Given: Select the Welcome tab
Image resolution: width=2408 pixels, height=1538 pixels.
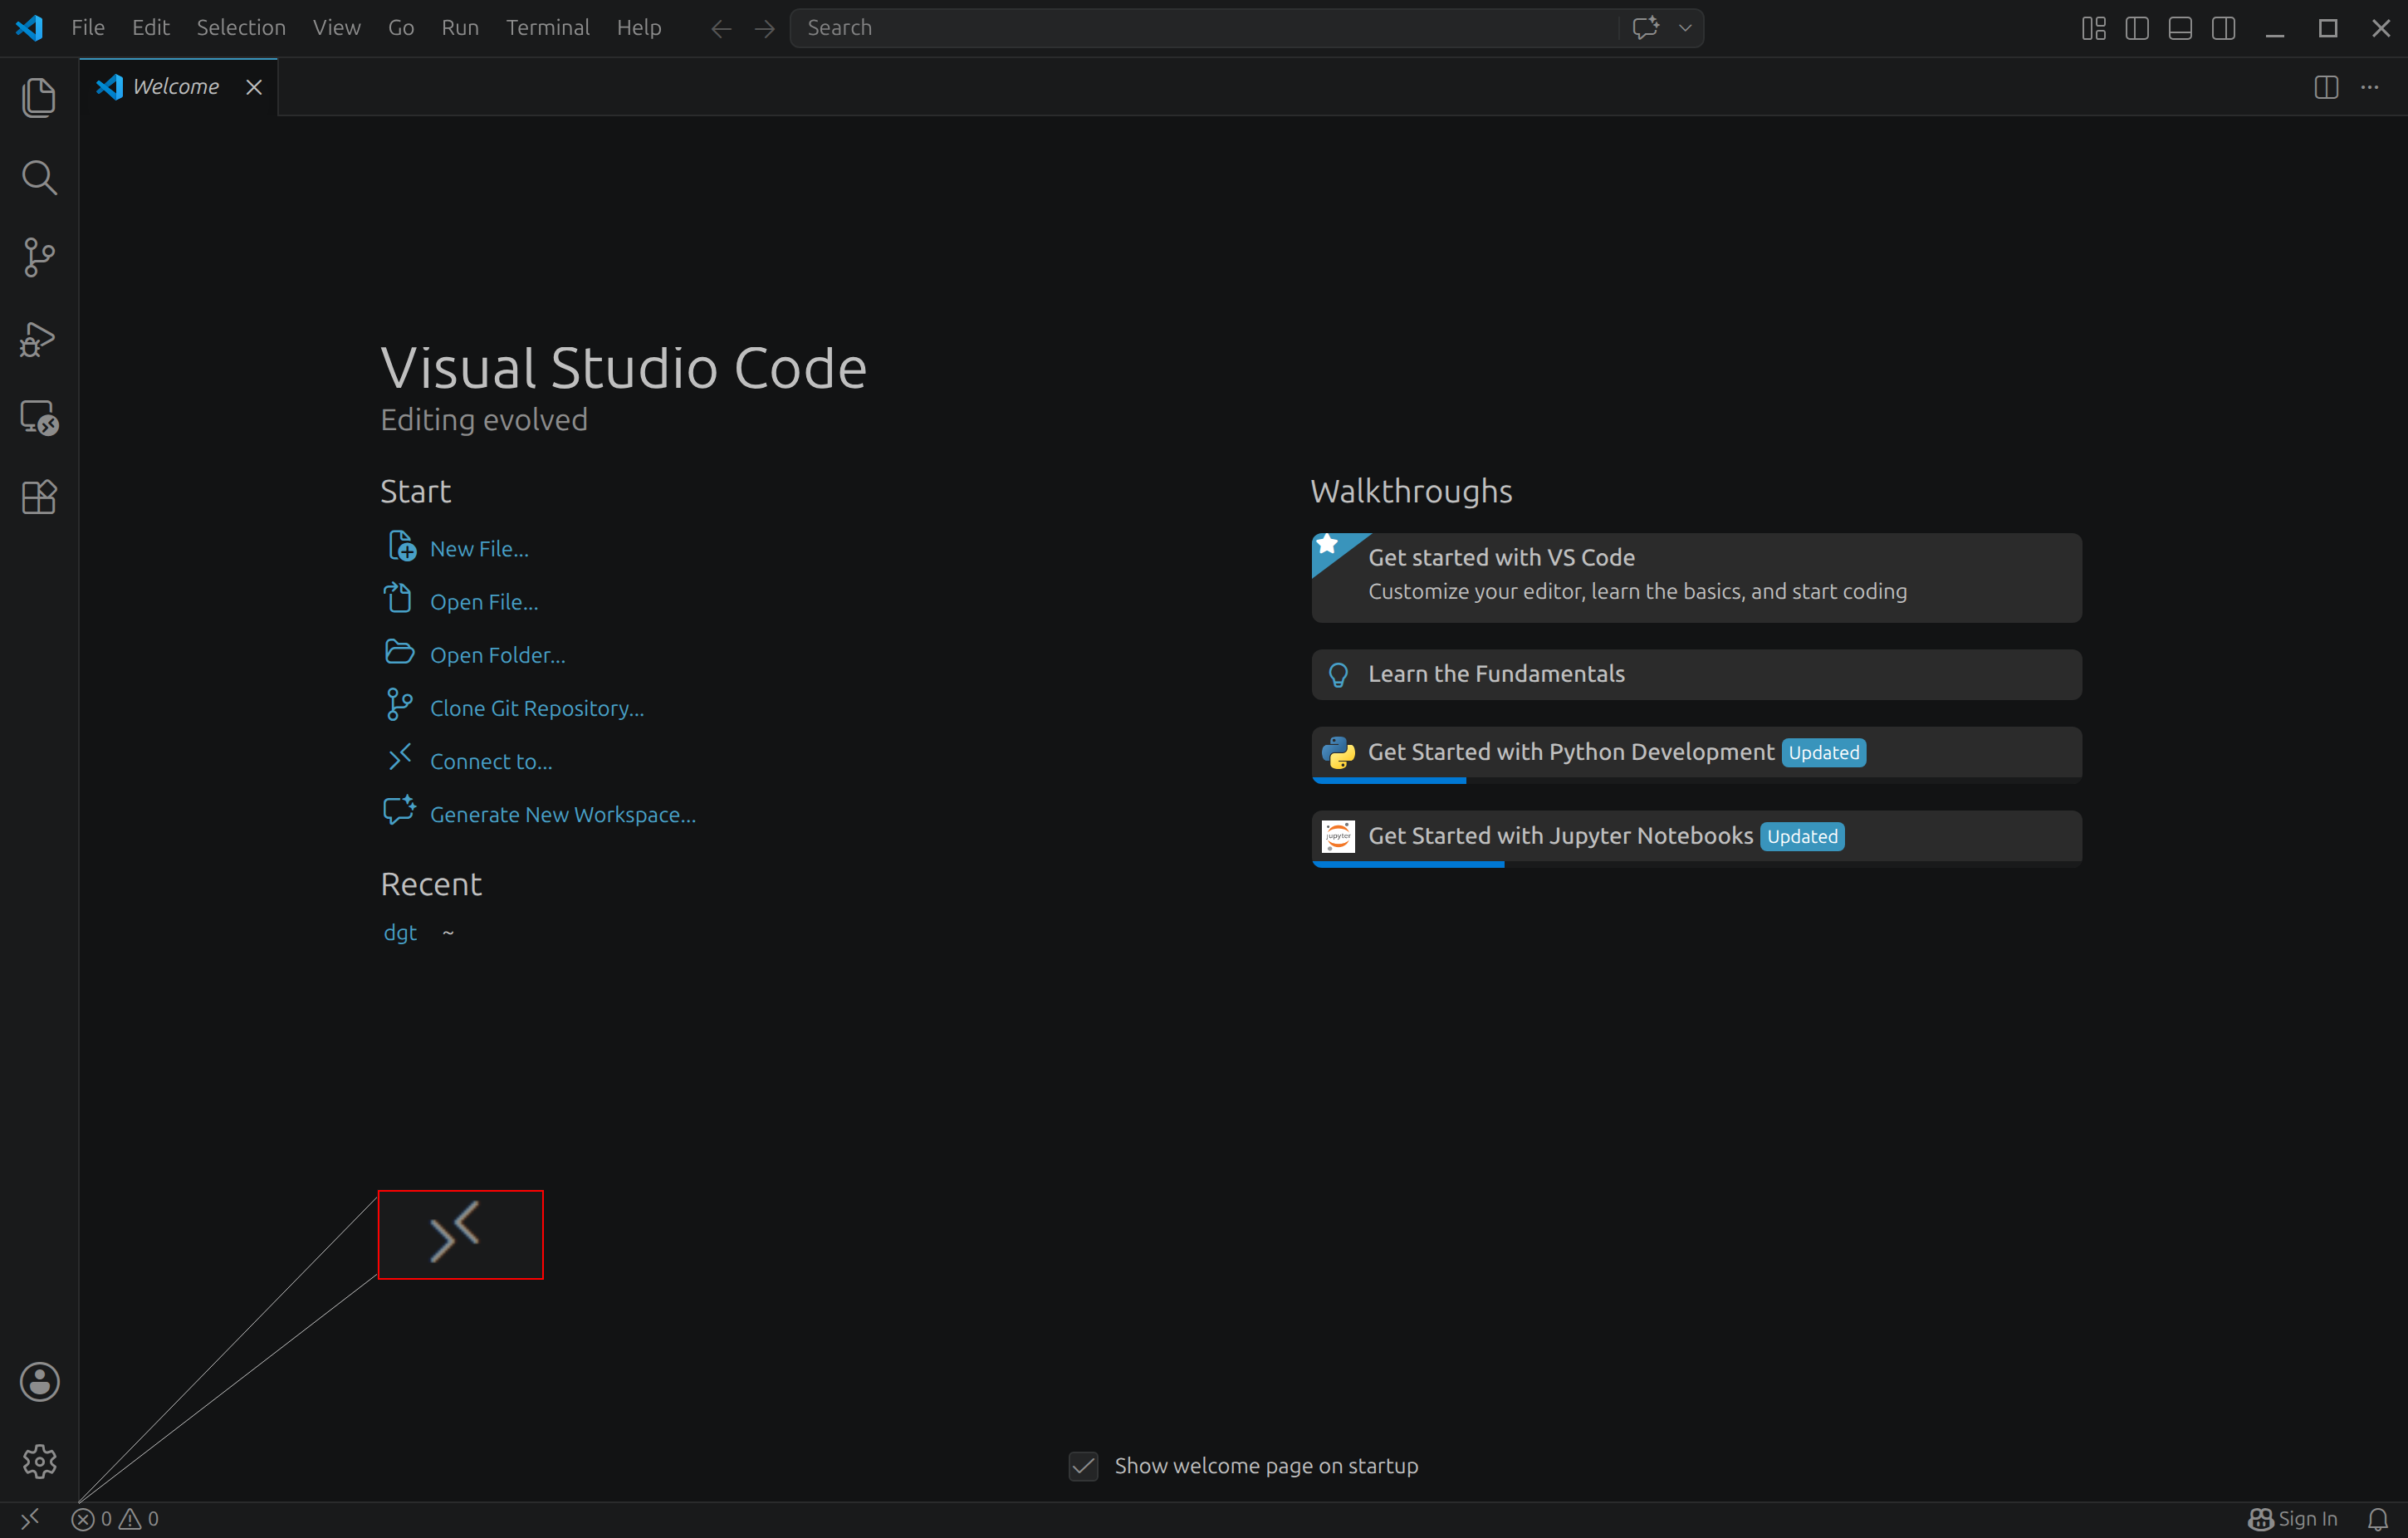Looking at the screenshot, I should coord(177,87).
